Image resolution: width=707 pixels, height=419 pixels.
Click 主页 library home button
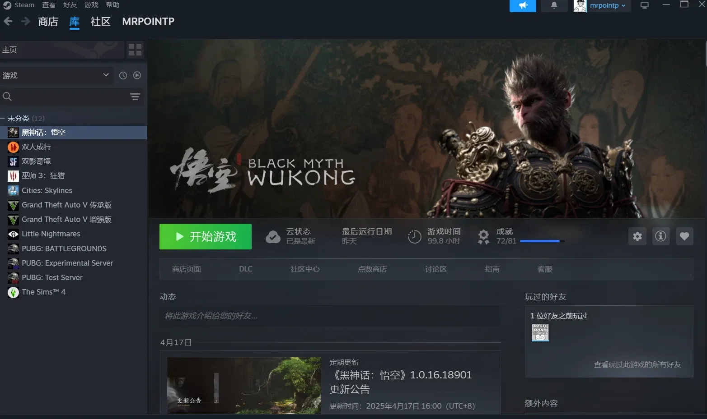pos(62,50)
